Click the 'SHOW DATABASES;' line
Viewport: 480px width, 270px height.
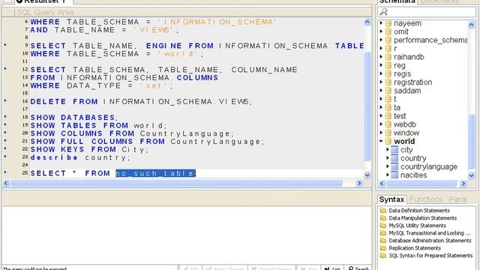tap(74, 118)
